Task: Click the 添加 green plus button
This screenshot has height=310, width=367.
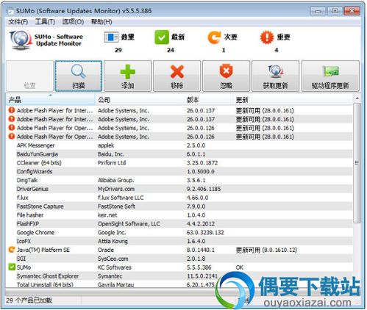Action: point(128,76)
